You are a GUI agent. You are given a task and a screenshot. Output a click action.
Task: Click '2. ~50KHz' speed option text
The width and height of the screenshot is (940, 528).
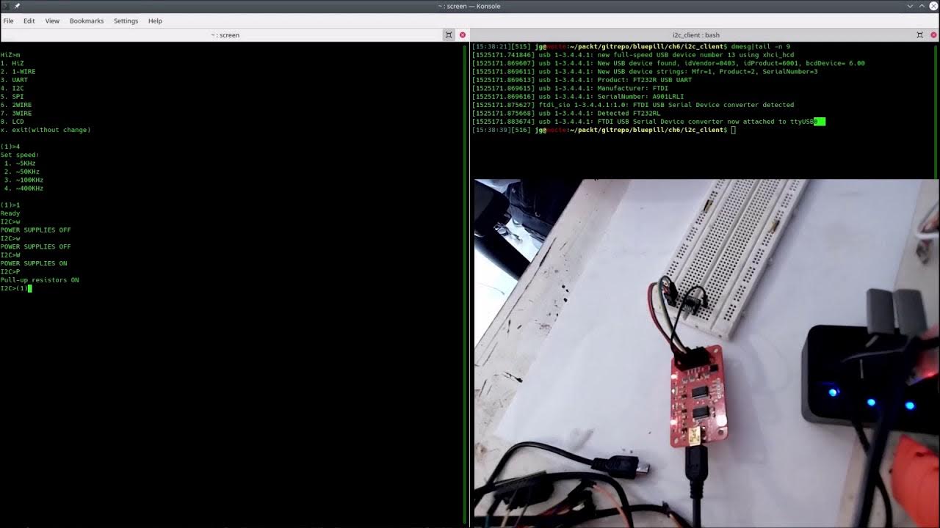[22, 172]
